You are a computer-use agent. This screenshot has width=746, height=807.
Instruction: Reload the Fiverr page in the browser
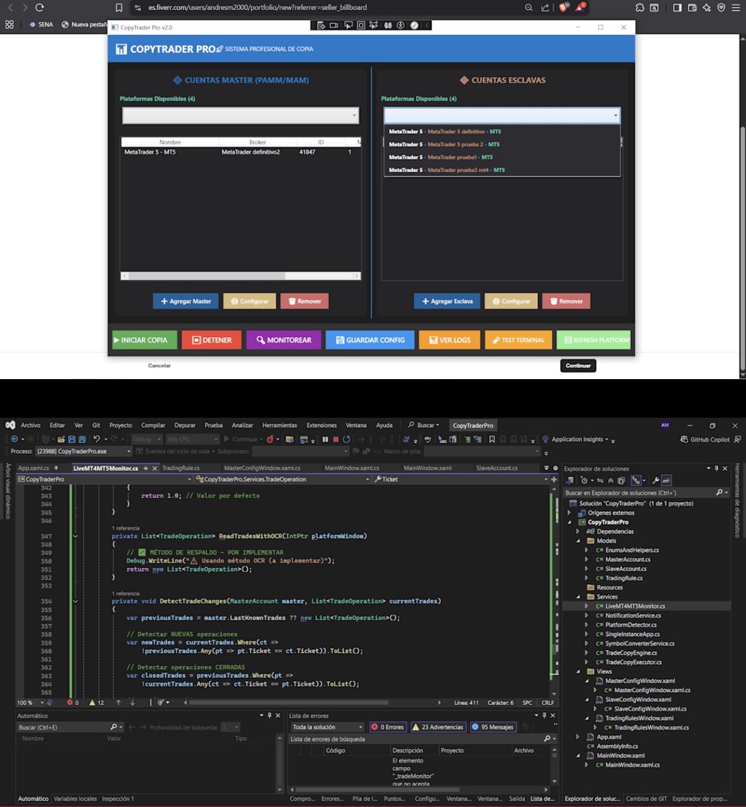point(39,8)
